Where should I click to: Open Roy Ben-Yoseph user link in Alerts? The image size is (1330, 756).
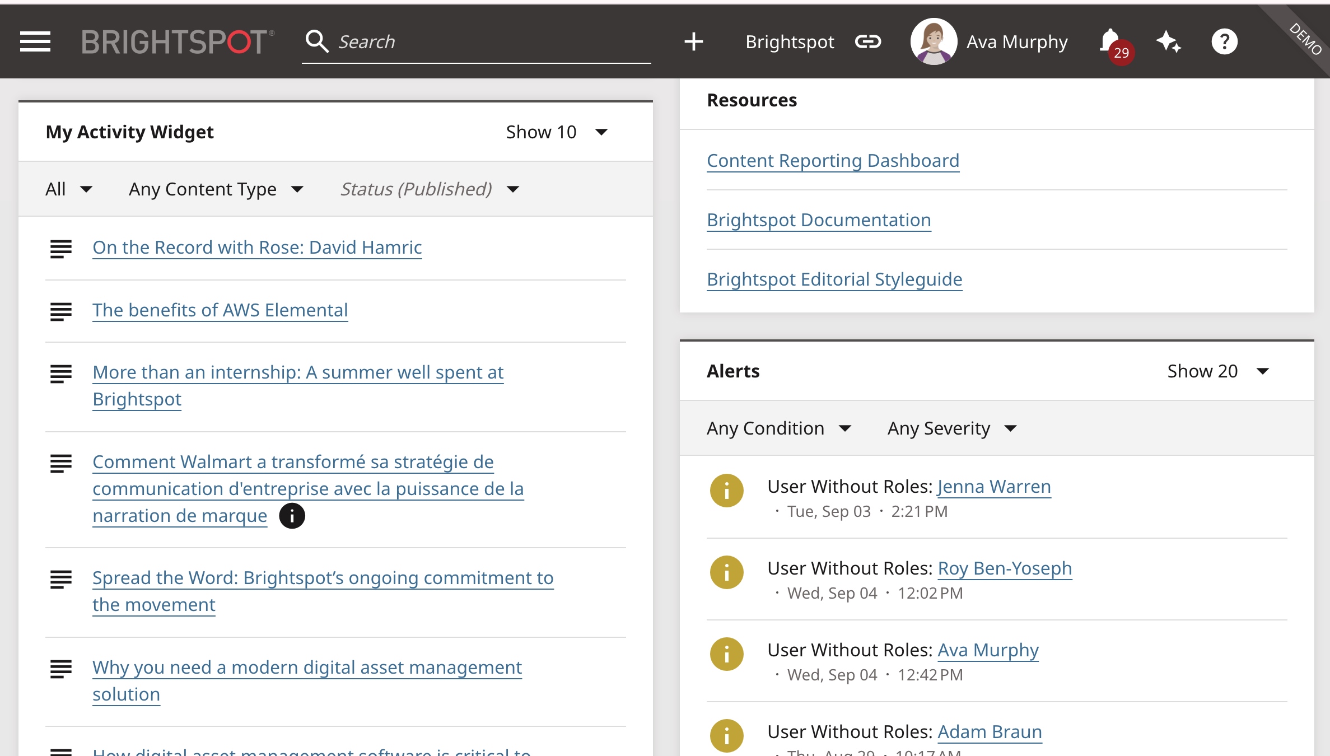[1005, 568]
